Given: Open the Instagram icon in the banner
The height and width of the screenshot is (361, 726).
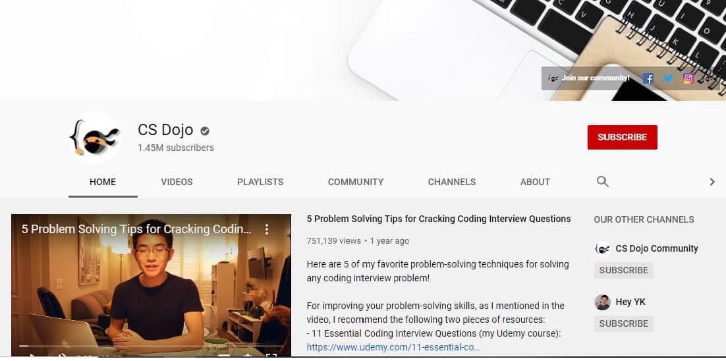Looking at the screenshot, I should point(688,78).
